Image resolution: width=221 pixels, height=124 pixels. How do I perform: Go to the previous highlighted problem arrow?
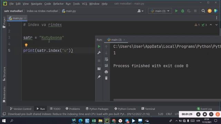pos(211,25)
